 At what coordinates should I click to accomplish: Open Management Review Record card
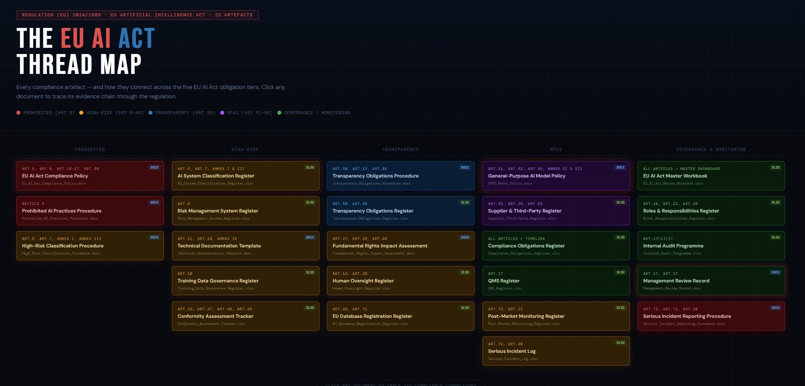(x=711, y=281)
